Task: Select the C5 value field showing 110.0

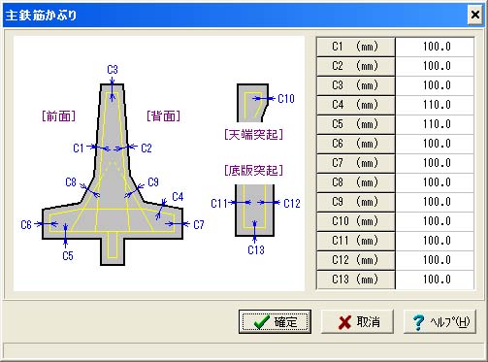Action: click(x=435, y=124)
